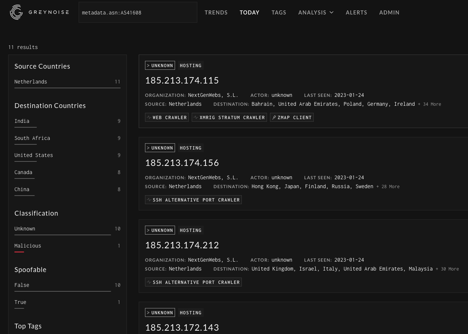Image resolution: width=468 pixels, height=334 pixels.
Task: Expand '+ 34 More' destinations
Action: coord(429,104)
